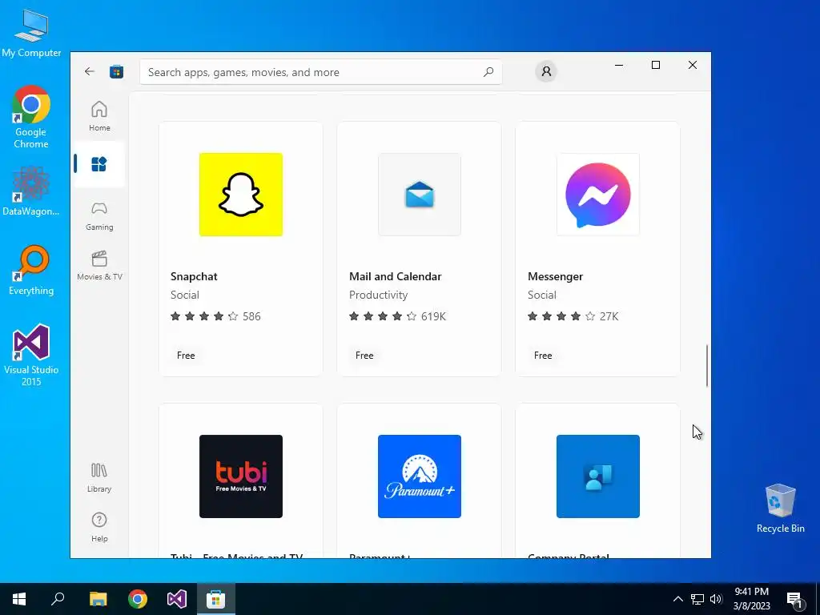Click the Microsoft Store logo icon
The image size is (820, 615).
pos(116,71)
